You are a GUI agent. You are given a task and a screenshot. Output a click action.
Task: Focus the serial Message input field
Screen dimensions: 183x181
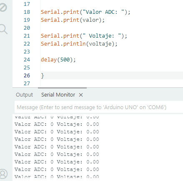pos(99,107)
